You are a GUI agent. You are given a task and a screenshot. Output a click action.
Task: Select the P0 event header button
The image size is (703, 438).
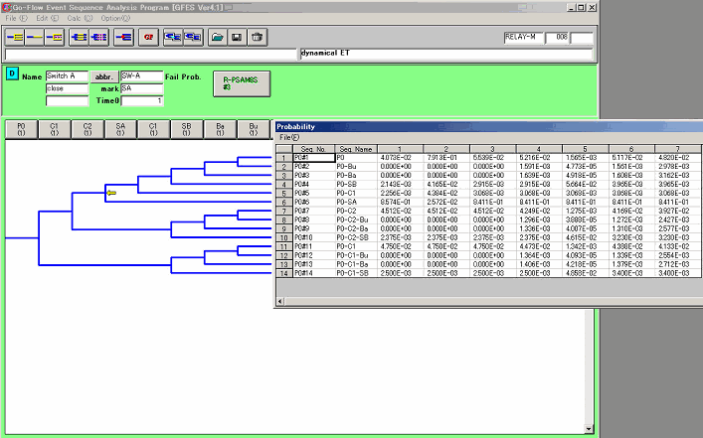coord(22,129)
